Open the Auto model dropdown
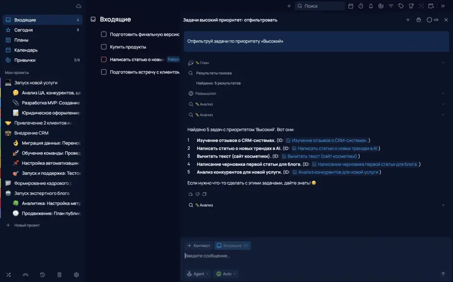This screenshot has height=282, width=453. coord(226,274)
